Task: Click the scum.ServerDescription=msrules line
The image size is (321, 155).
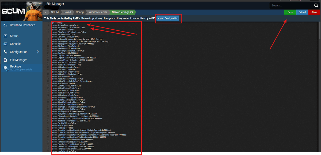Action: point(69,27)
